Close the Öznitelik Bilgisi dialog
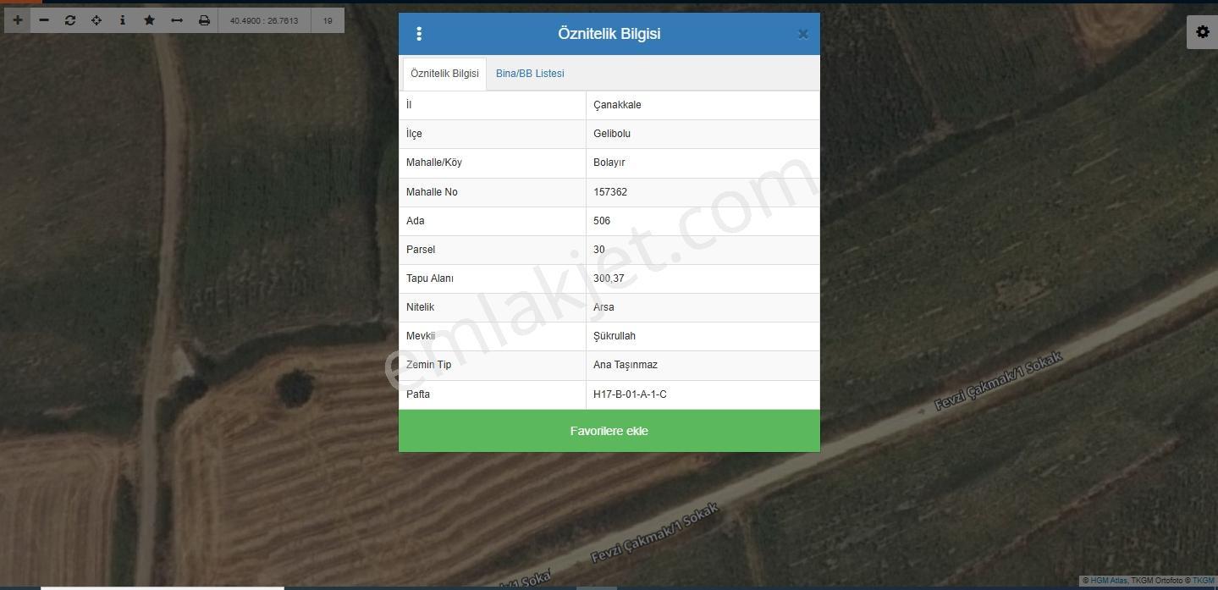Viewport: 1218px width, 590px height. [x=802, y=35]
